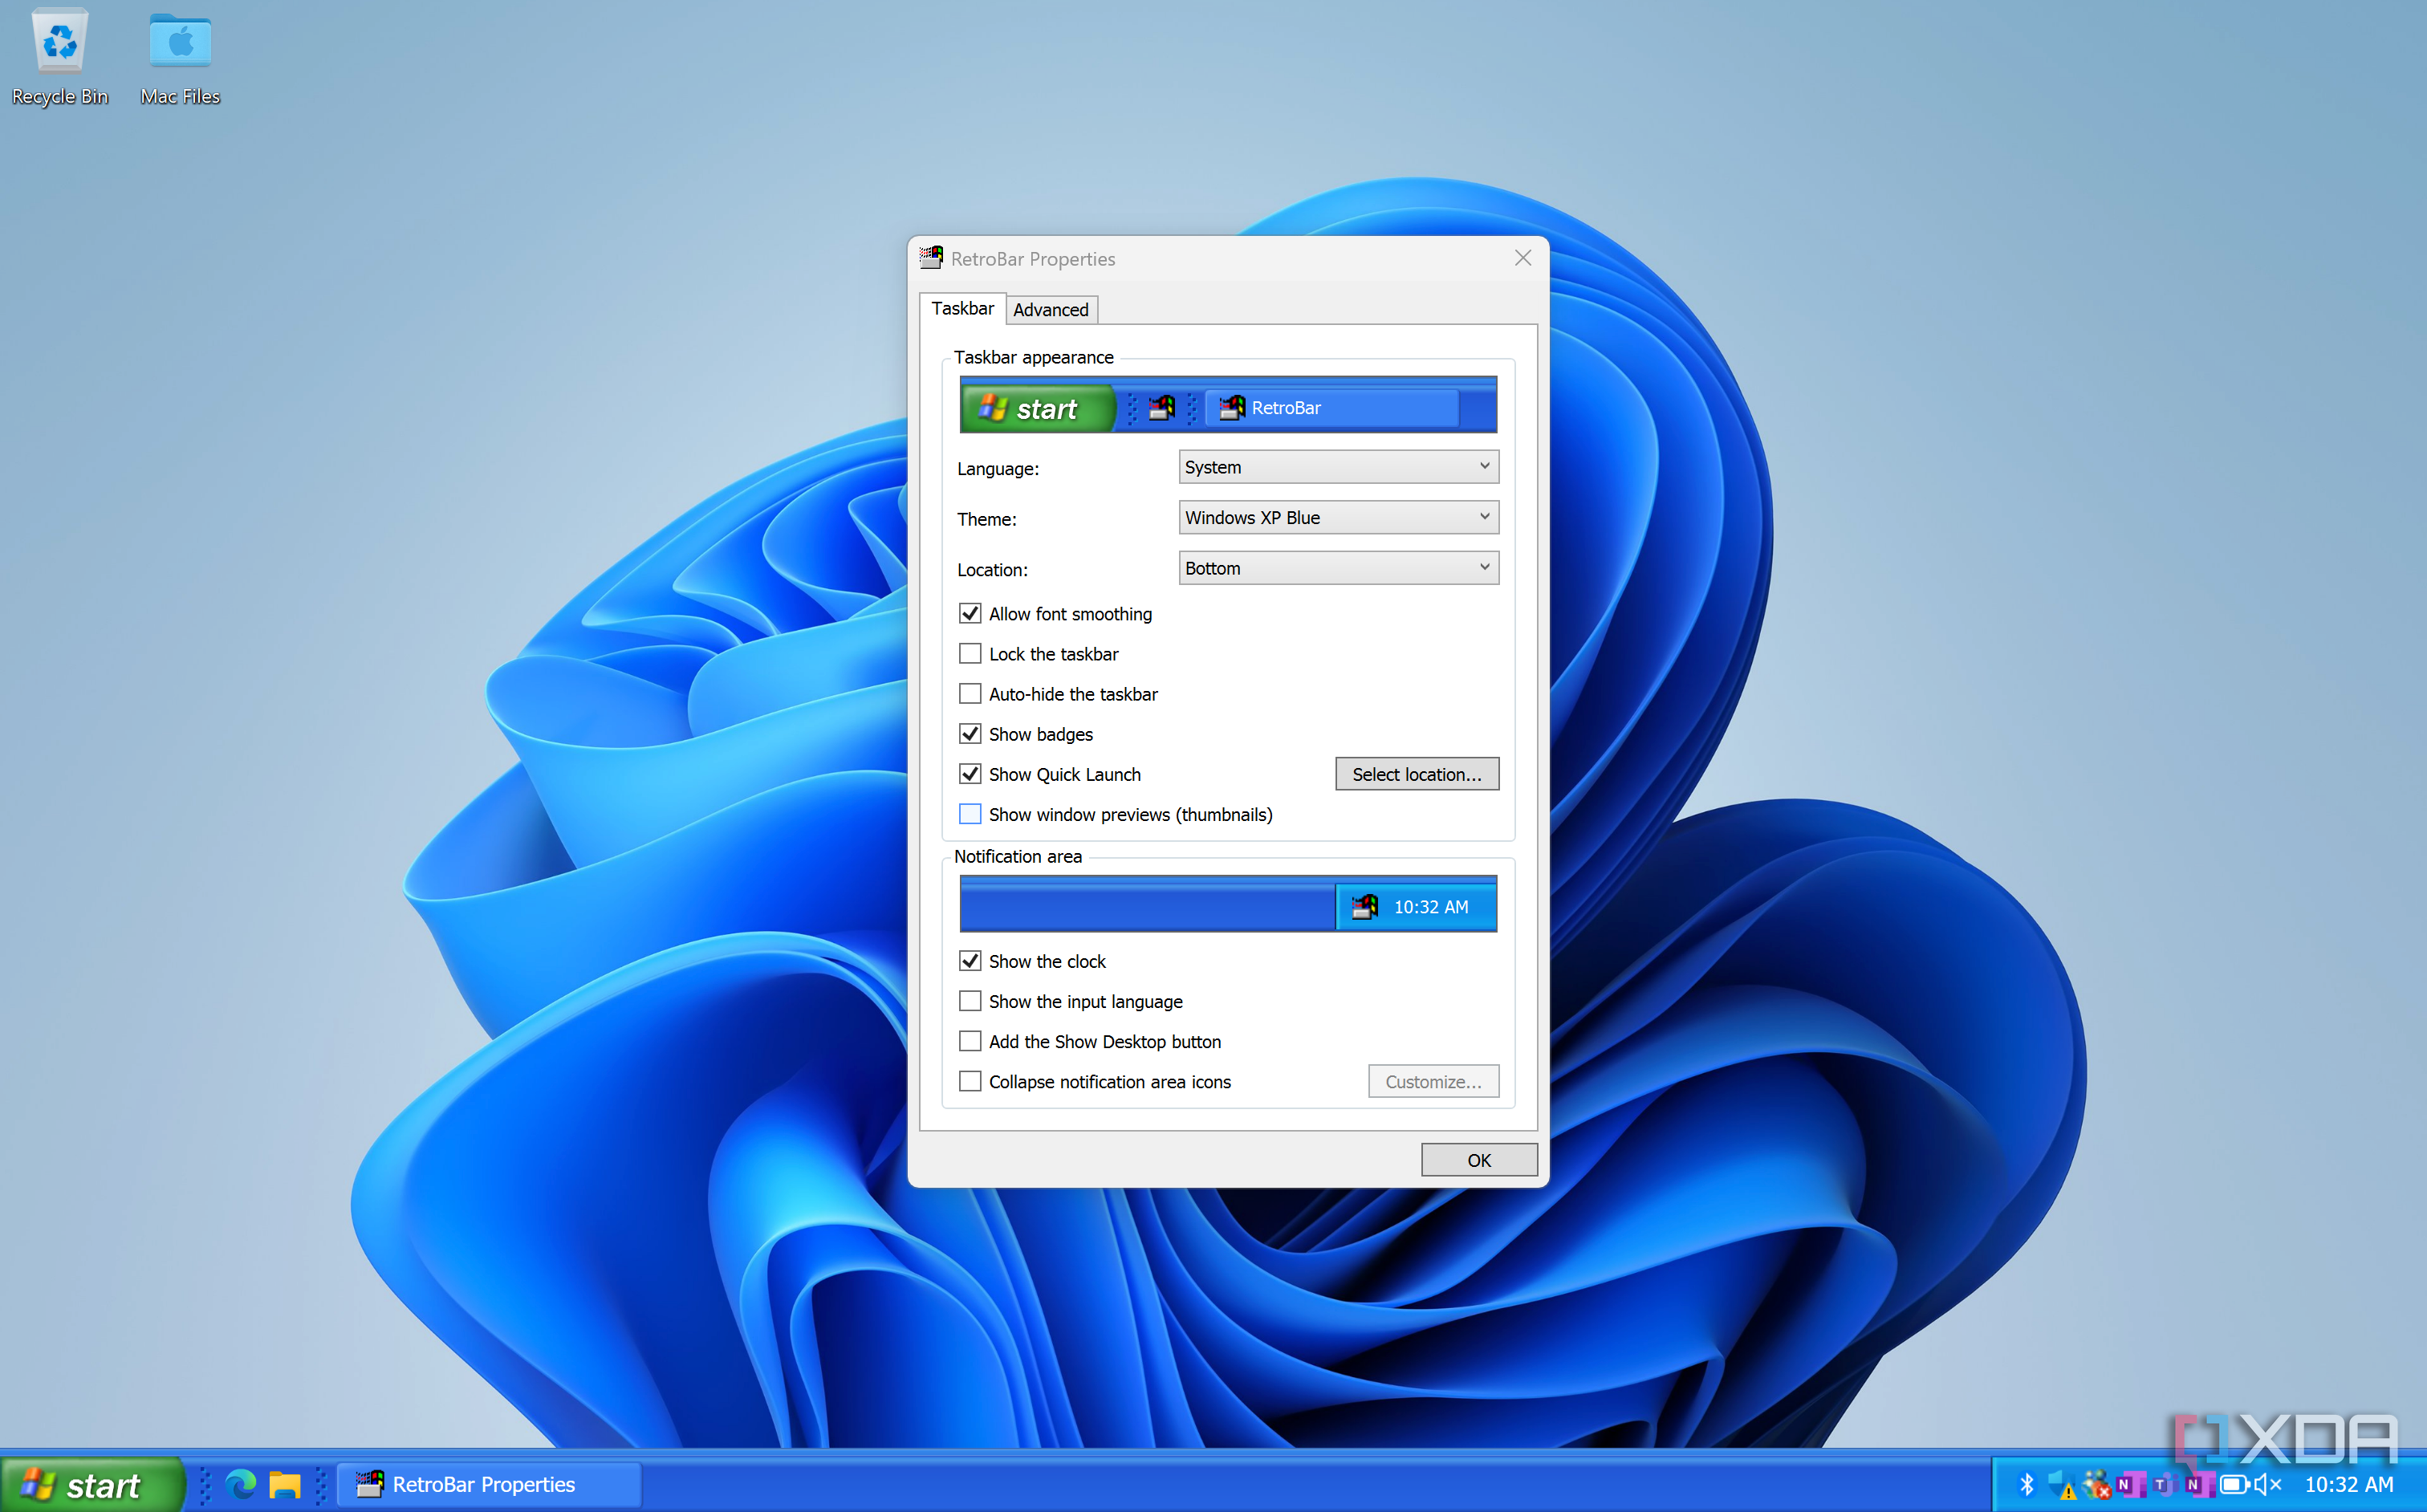This screenshot has width=2427, height=1512.
Task: Click the Select location... button
Action: (1416, 774)
